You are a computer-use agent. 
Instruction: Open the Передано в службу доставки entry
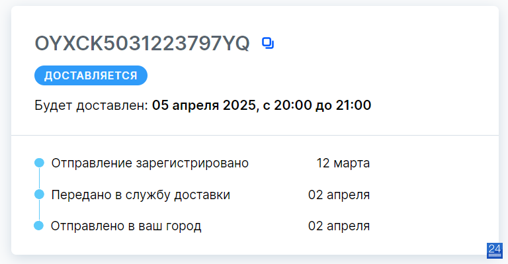(141, 195)
